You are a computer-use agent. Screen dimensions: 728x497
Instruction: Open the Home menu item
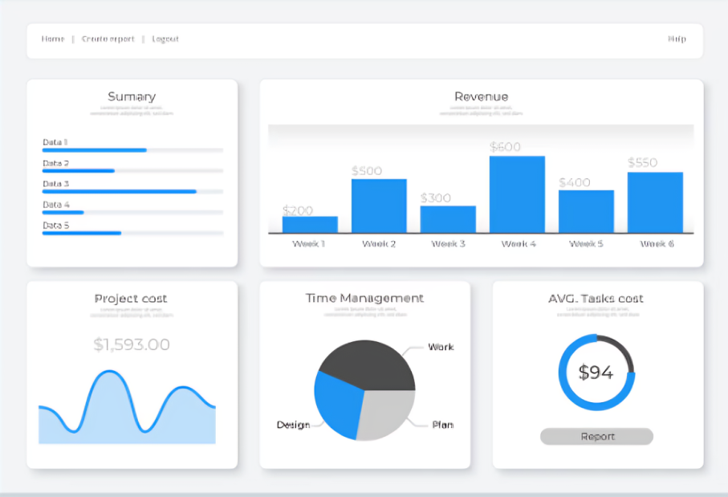[53, 39]
